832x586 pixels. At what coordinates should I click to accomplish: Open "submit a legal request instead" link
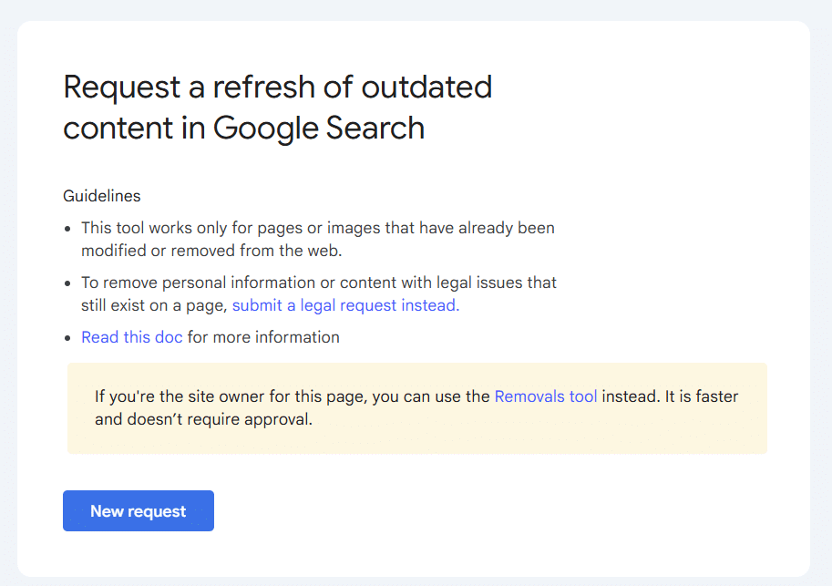click(345, 305)
